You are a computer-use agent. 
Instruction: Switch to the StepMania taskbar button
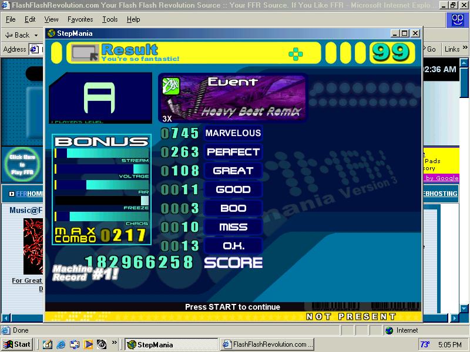coord(171,344)
